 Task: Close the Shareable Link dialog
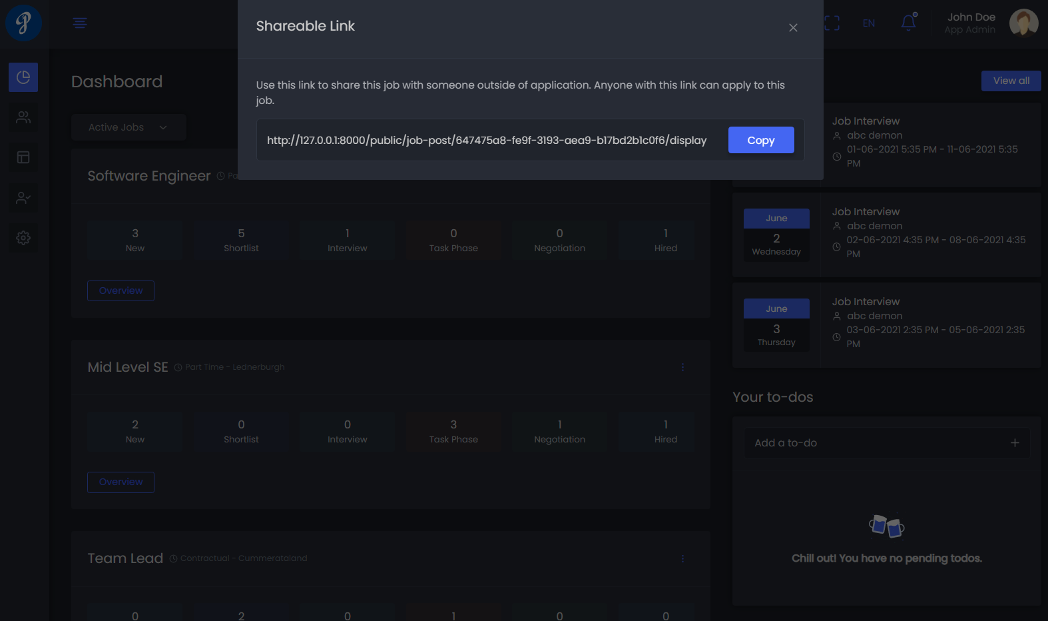(x=792, y=27)
